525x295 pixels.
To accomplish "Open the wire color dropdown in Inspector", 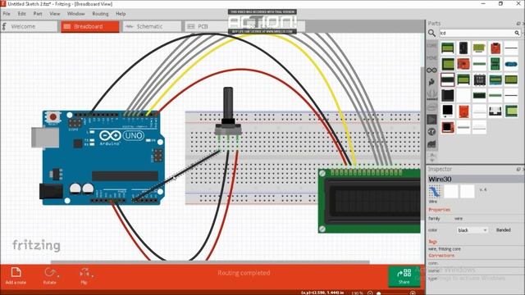I will [x=472, y=230].
